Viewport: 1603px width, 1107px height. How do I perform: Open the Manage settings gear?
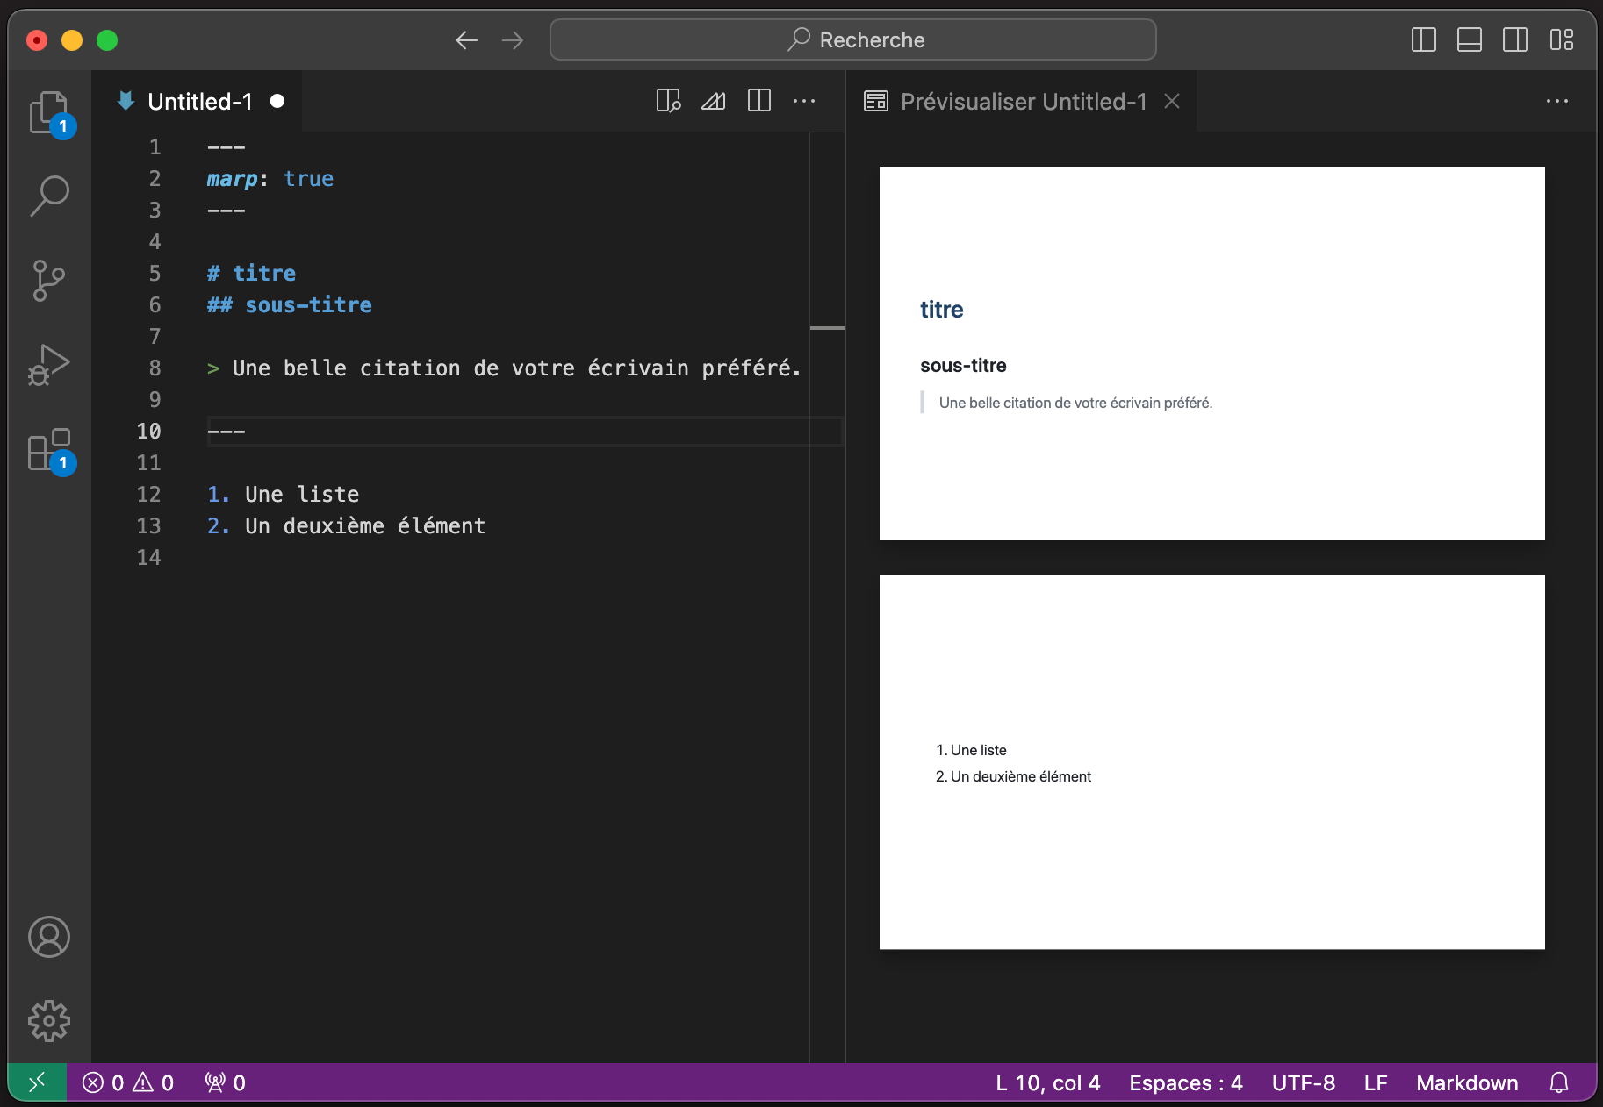coord(49,1021)
